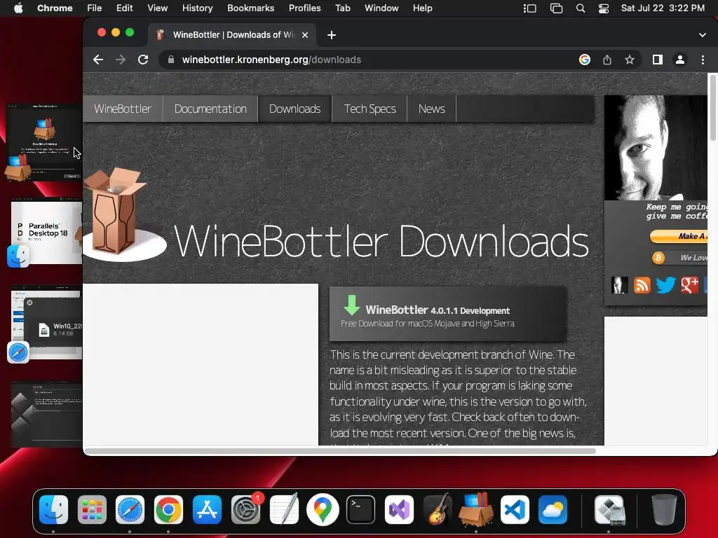
Task: Open the Apple menu
Action: tap(18, 8)
